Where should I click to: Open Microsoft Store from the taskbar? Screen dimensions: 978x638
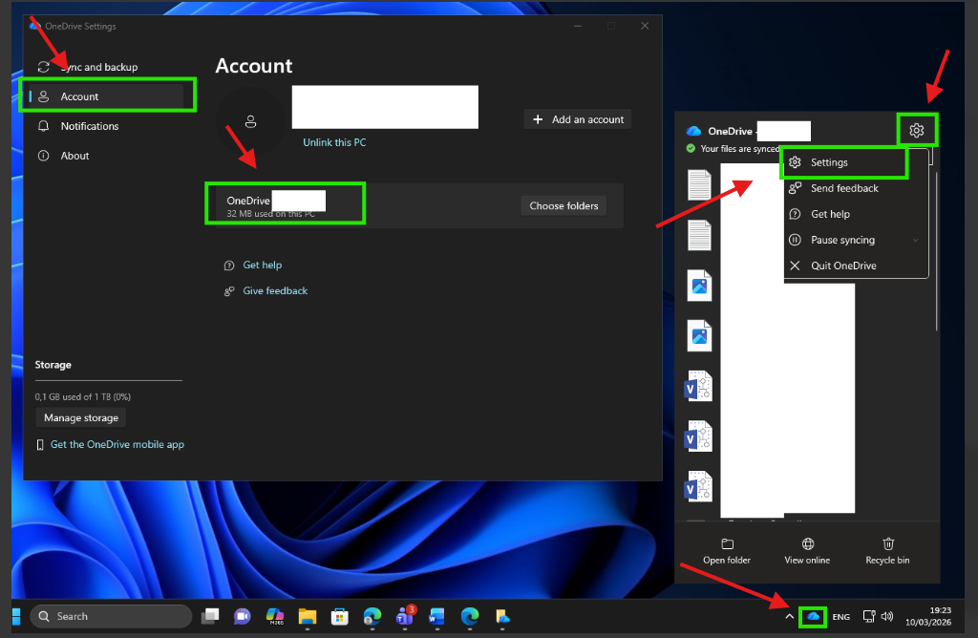339,616
